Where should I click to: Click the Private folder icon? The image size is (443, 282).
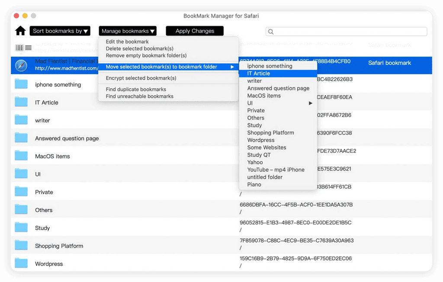[x=21, y=191]
